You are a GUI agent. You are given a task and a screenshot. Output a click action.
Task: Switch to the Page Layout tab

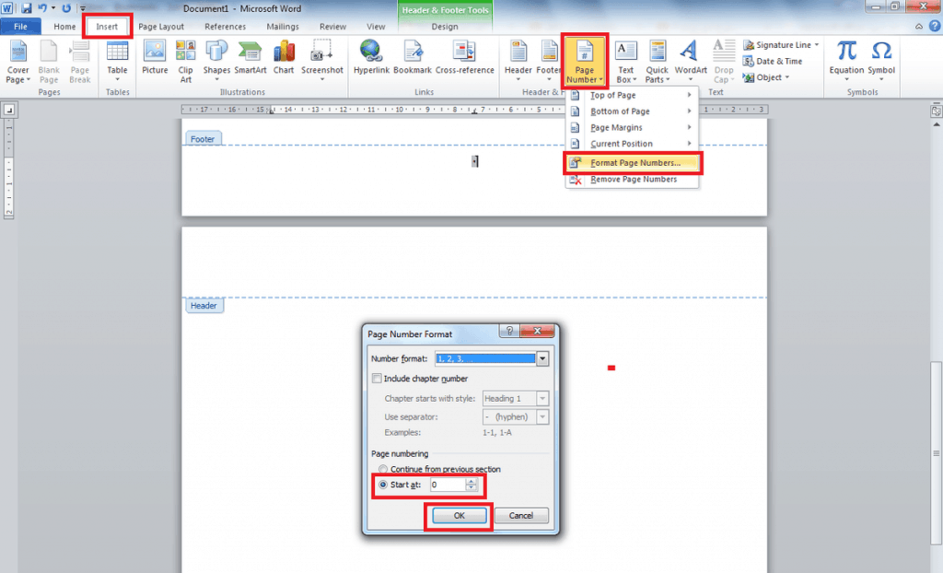tap(161, 27)
